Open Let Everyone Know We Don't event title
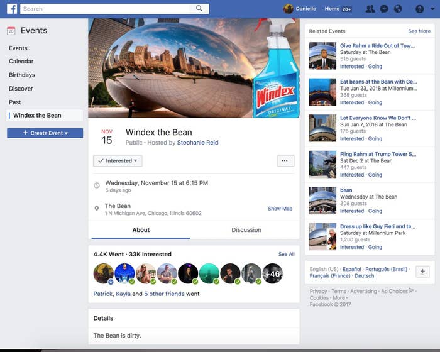The image size is (440, 352). [378, 118]
